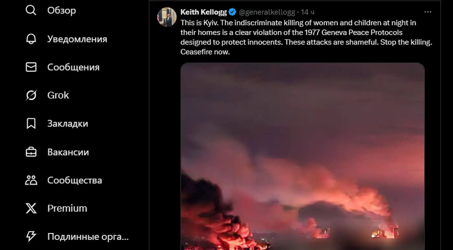The width and height of the screenshot is (453, 250).
Task: Open the Уведомления bell icon
Action: [x=31, y=39]
